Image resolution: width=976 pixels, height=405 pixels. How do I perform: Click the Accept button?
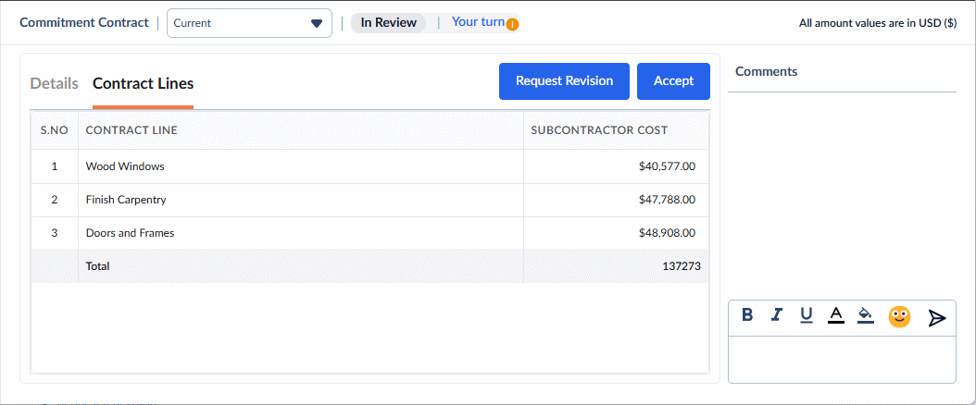tap(673, 80)
